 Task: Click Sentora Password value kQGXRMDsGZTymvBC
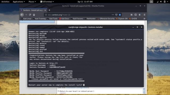tap(57, 67)
